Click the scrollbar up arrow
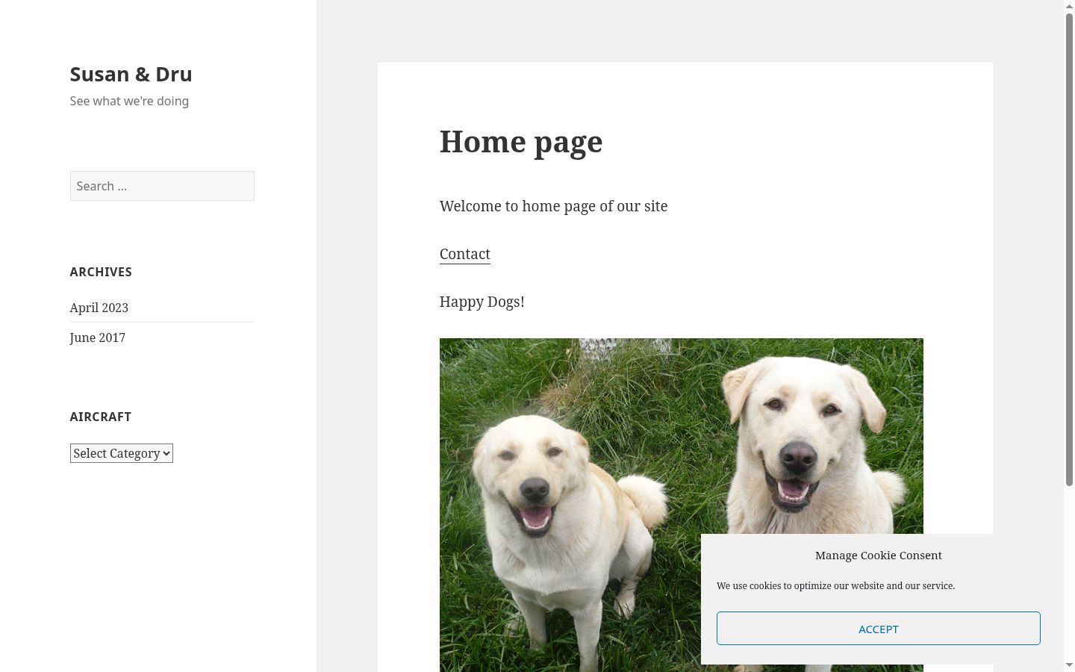The image size is (1075, 672). (1069, 6)
